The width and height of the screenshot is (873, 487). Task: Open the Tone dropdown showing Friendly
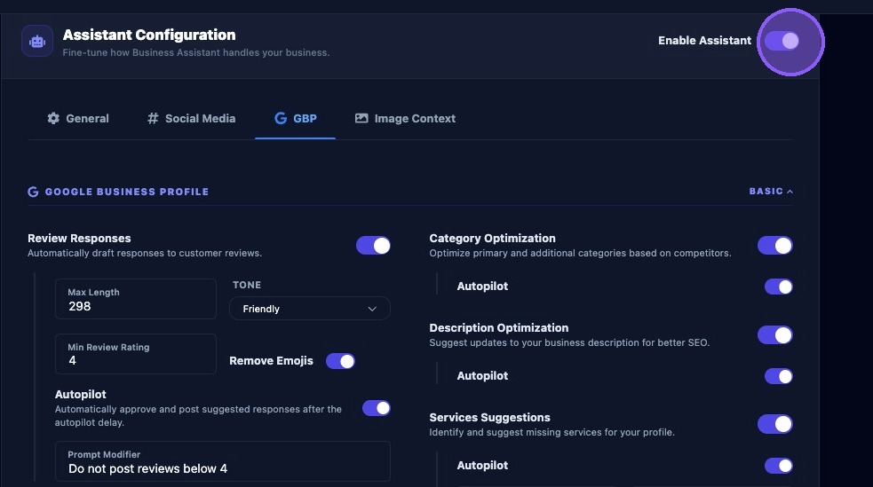click(x=310, y=309)
